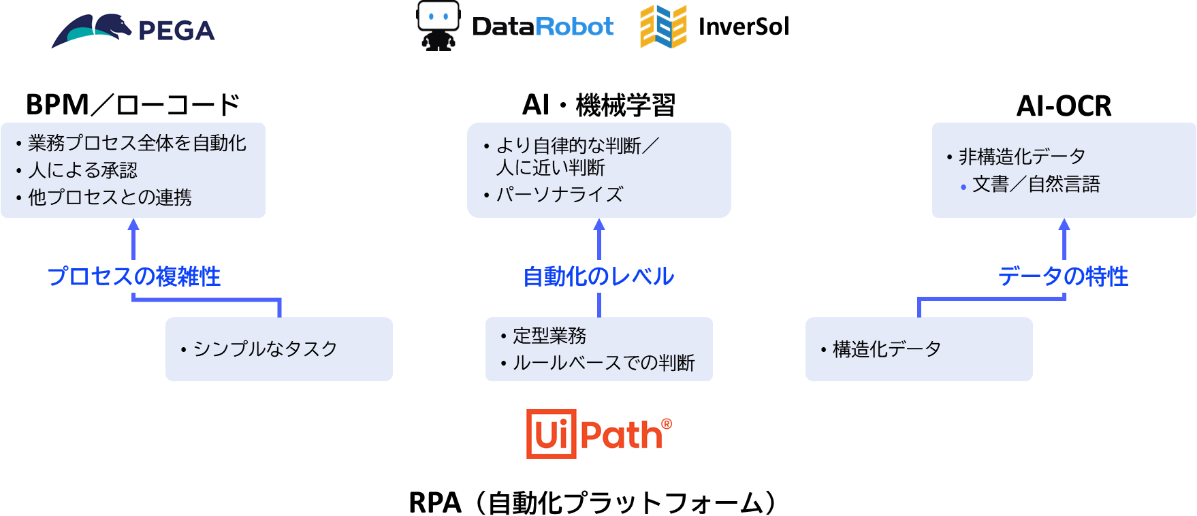The width and height of the screenshot is (1197, 516).
Task: Click the arrow pointing up to BPM box
Action: point(133,237)
